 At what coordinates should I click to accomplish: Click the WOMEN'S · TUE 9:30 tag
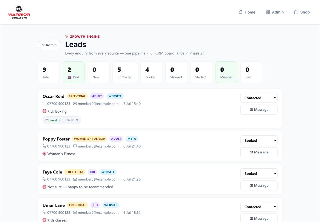(89, 139)
